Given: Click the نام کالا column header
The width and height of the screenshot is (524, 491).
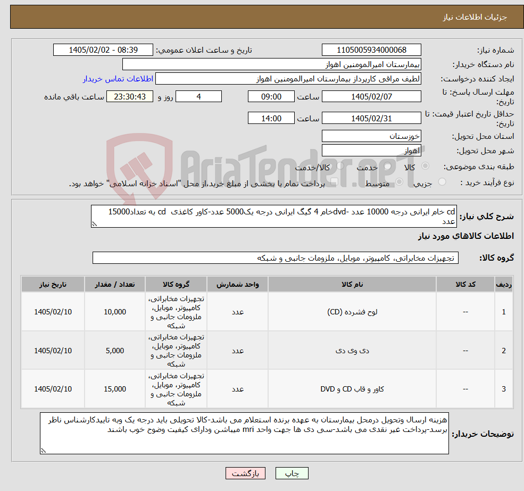Looking at the screenshot, I should pyautogui.click(x=352, y=284).
